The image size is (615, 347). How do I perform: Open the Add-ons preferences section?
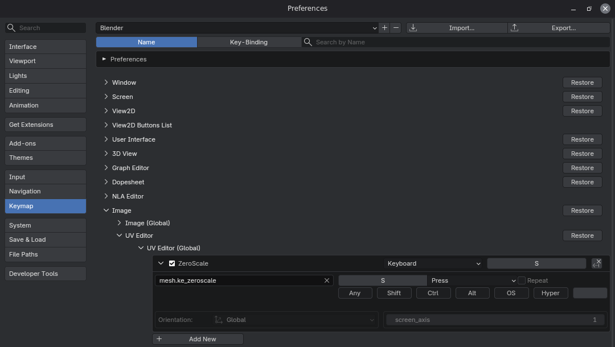pyautogui.click(x=46, y=143)
